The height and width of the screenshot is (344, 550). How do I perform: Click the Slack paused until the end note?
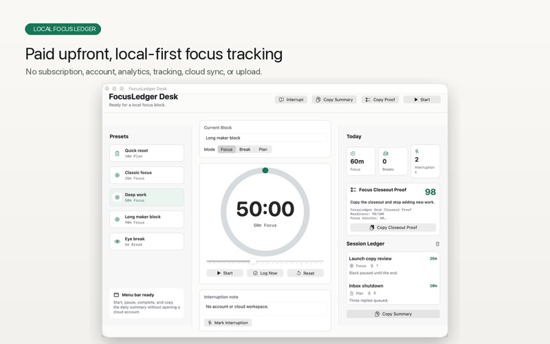373,273
